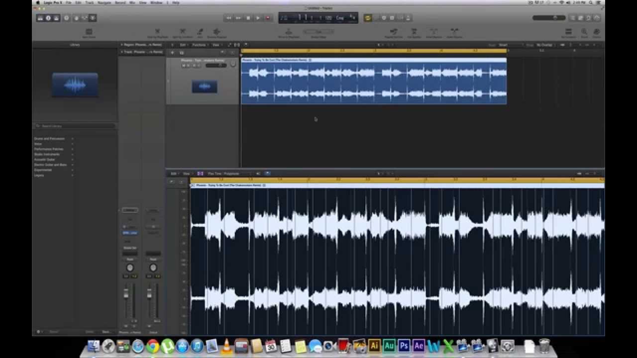Open the Record menu in menu bar
Image resolution: width=637 pixels, height=358 pixels.
[120, 2]
